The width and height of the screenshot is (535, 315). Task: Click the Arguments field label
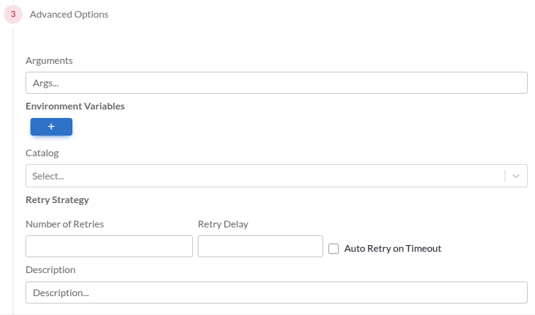(49, 60)
